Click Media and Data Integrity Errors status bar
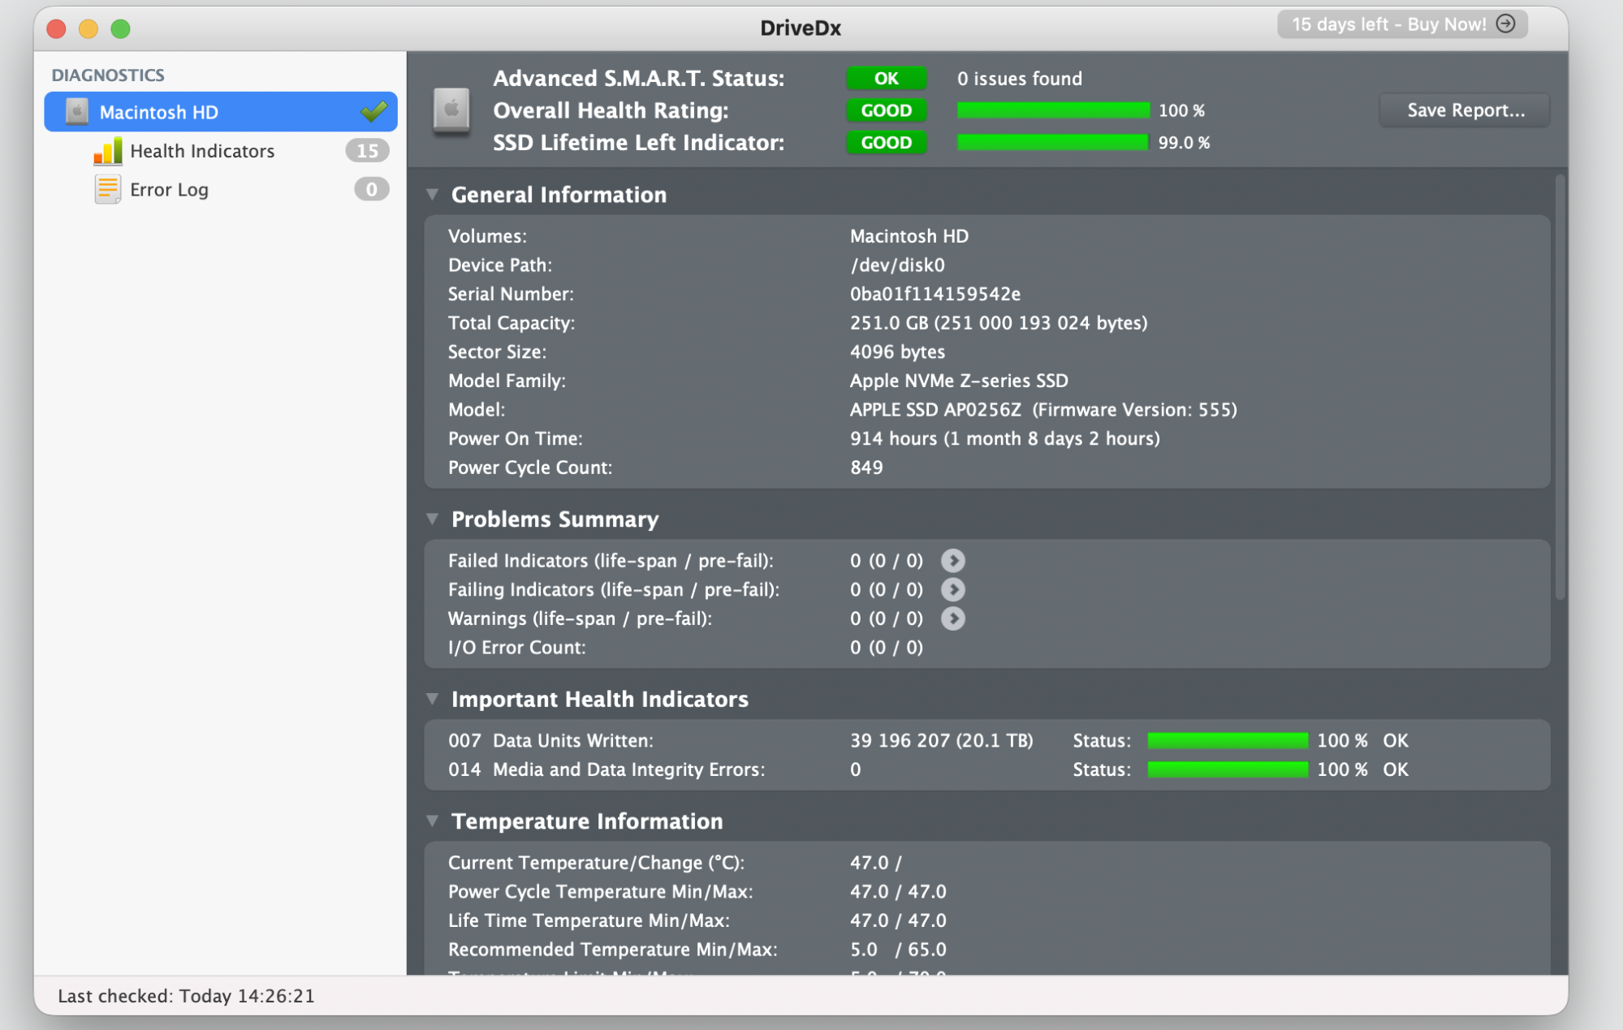Screen dimensions: 1623x1030 (1228, 769)
